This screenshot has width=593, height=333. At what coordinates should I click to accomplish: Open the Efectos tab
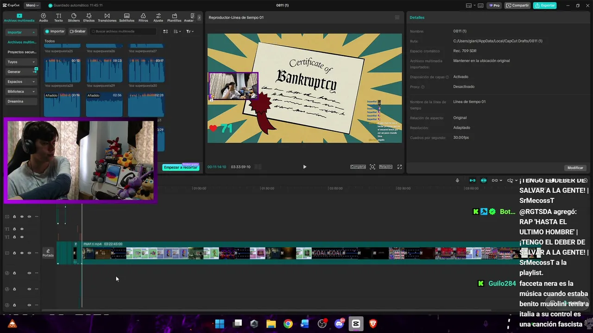coord(89,18)
